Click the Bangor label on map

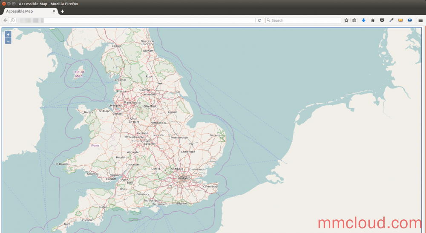tap(89, 112)
